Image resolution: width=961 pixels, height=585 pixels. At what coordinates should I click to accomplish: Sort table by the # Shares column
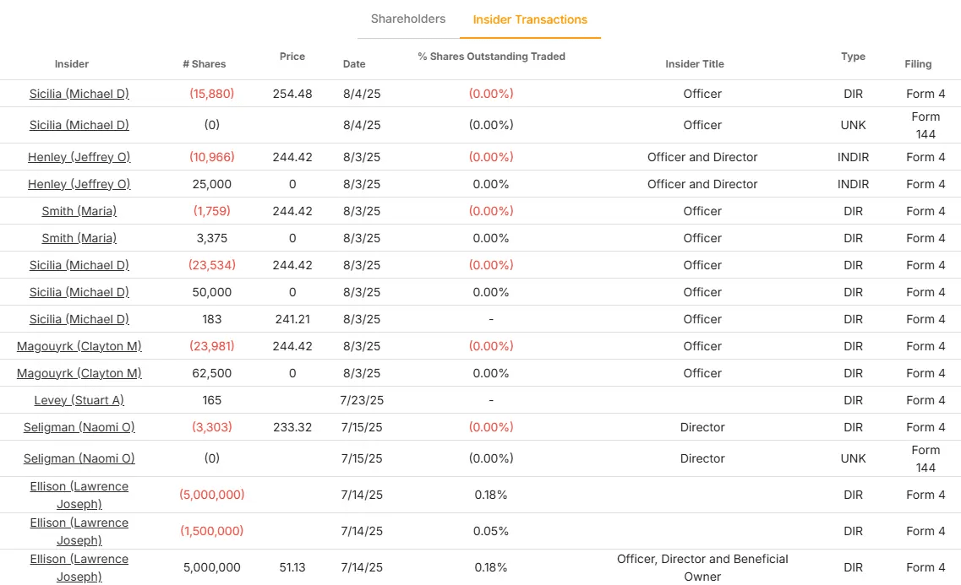click(x=205, y=64)
